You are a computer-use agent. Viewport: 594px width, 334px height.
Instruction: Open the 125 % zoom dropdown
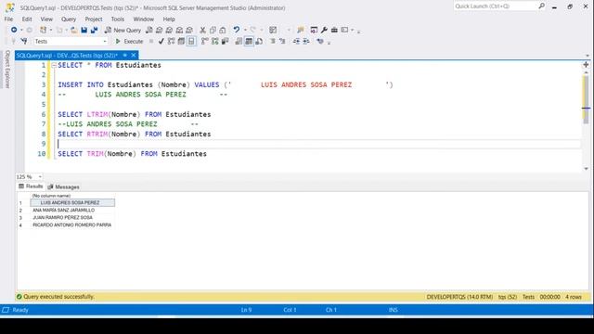40,177
